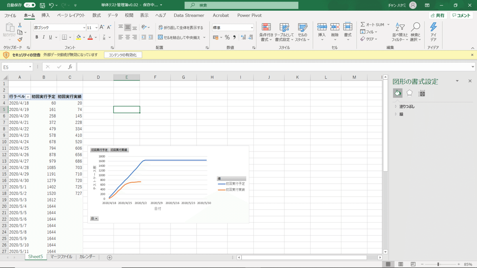Apply italic formatting with I icon
477x268 pixels.
click(44, 37)
